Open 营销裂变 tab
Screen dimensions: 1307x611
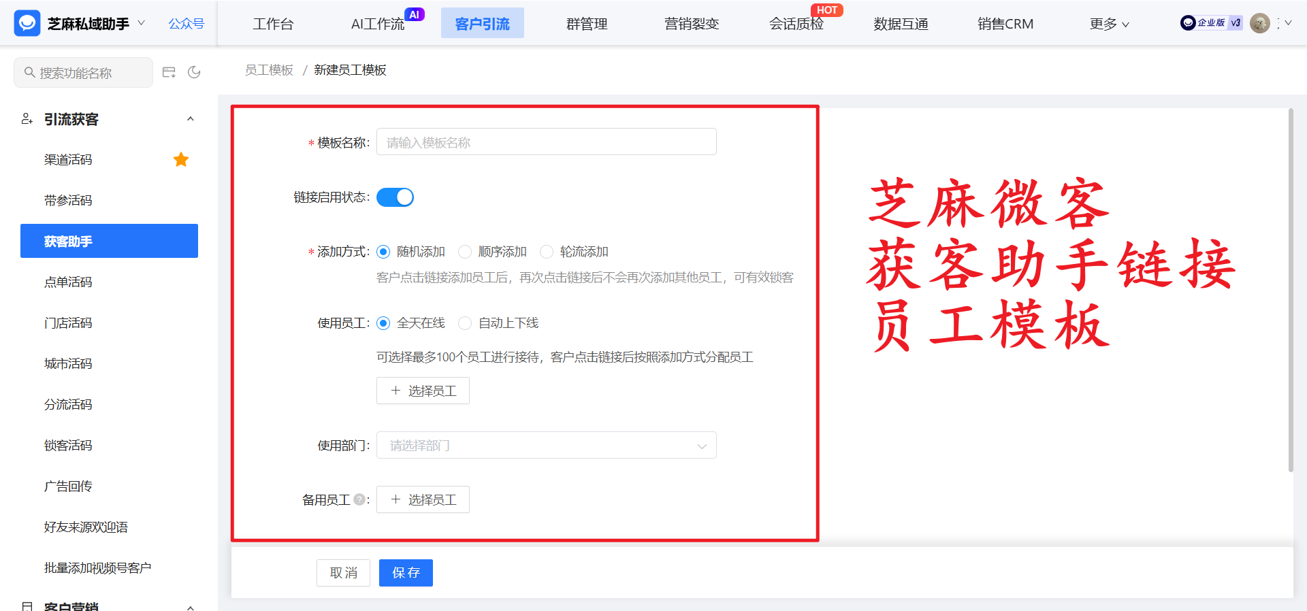(x=692, y=24)
